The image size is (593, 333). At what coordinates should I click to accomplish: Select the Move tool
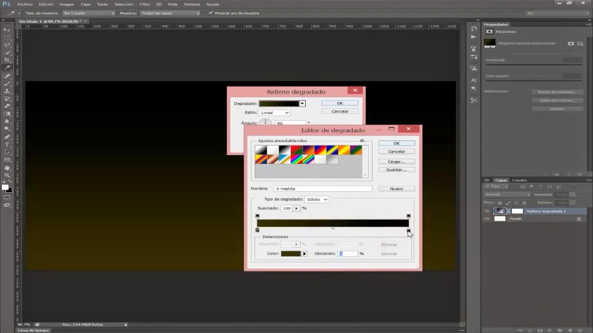coord(7,30)
